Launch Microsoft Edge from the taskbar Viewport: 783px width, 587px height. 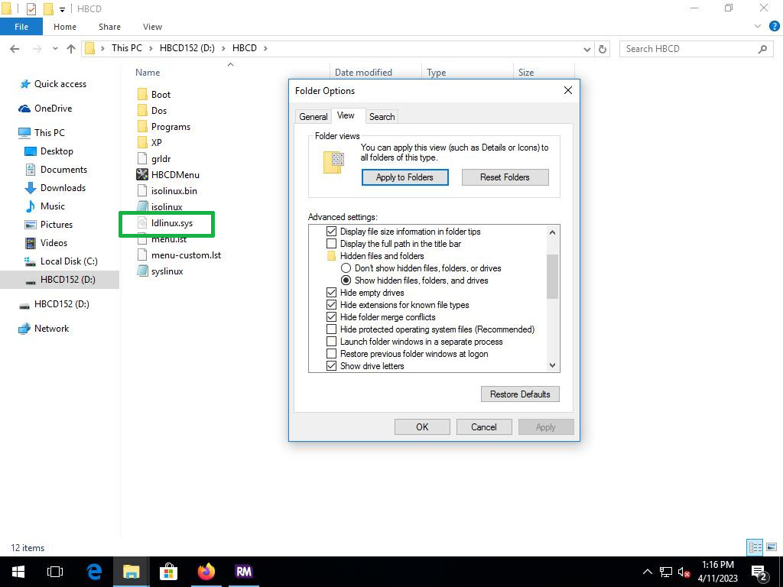click(x=94, y=571)
